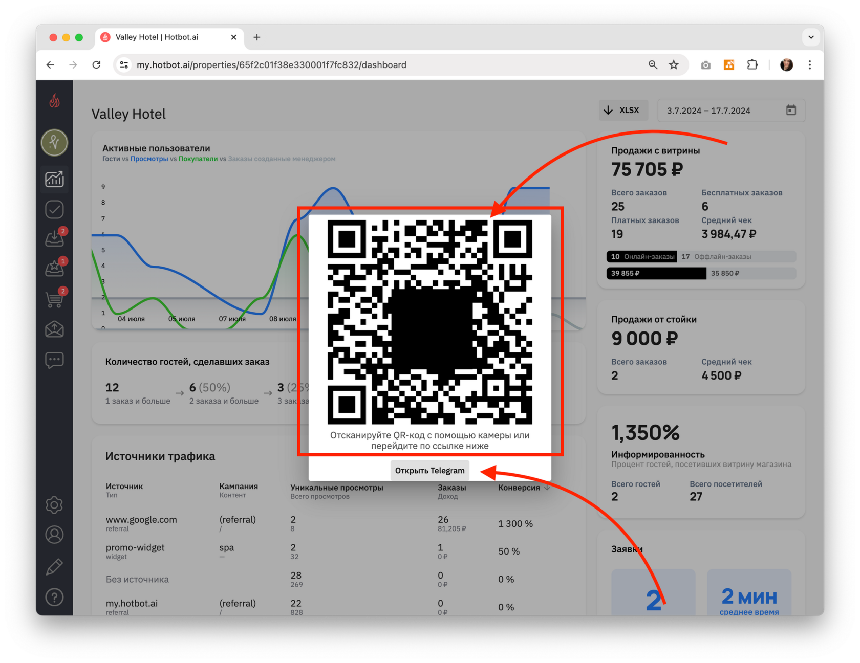Image resolution: width=860 pixels, height=663 pixels.
Task: Click the www.google.com source row
Action: tap(328, 523)
